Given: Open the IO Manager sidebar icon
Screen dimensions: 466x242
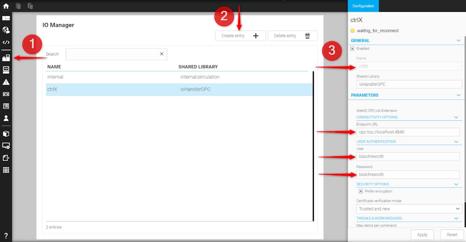Looking at the screenshot, I should point(6,58).
